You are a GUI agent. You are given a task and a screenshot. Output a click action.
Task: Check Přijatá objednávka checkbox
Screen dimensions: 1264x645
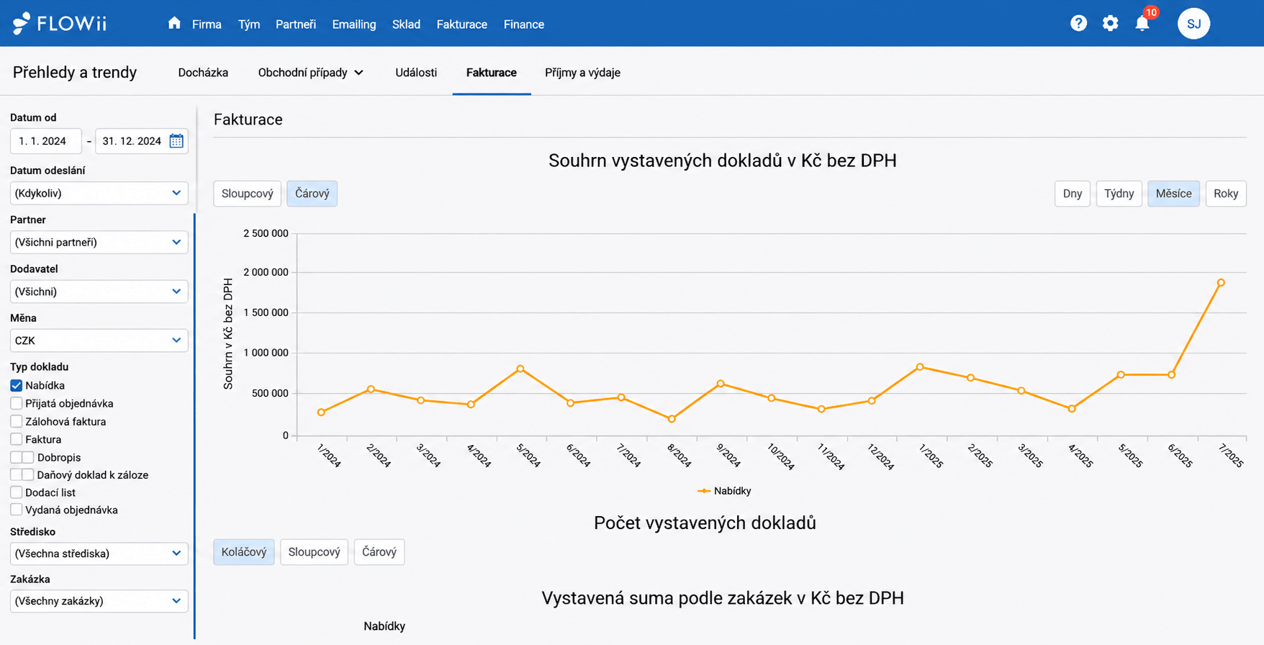16,403
